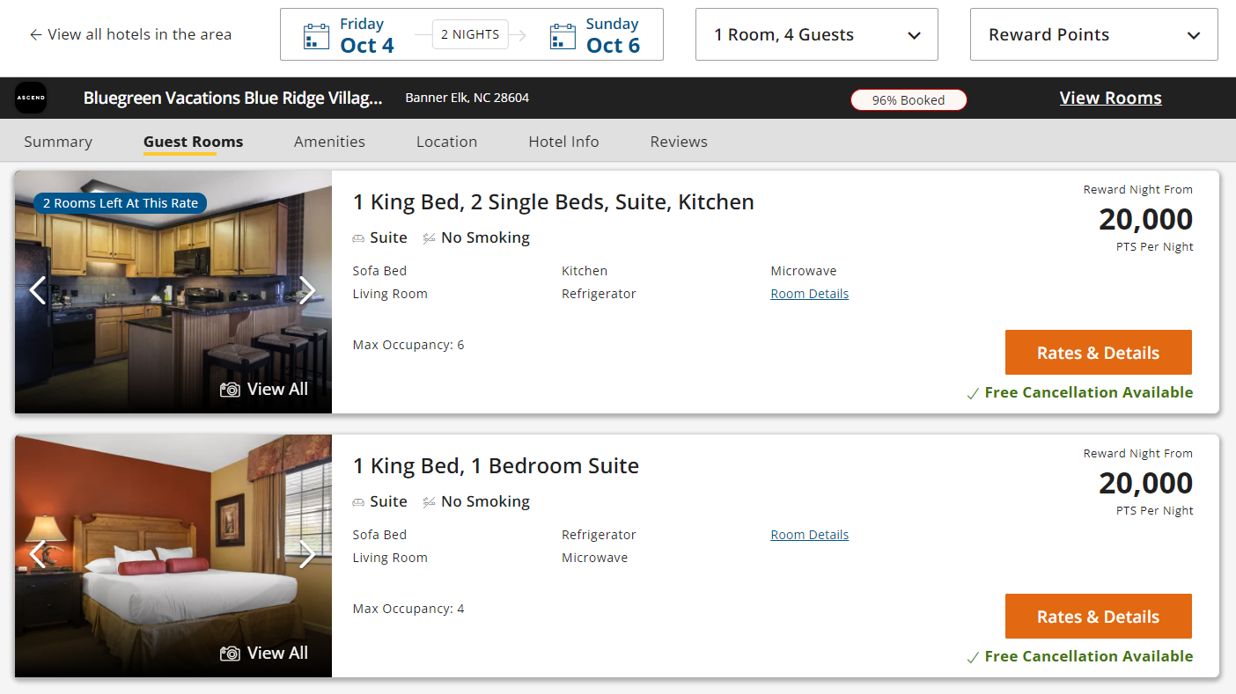
Task: Open View All photos for the King Bed suite
Action: (264, 653)
